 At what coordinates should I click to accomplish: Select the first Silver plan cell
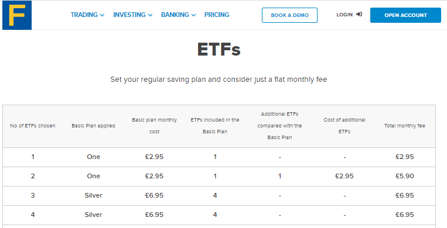[94, 195]
